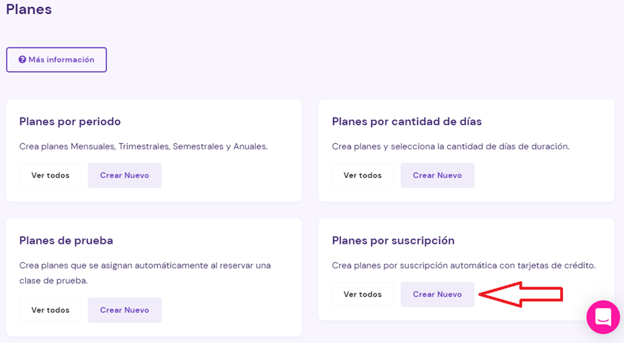Image resolution: width=624 pixels, height=343 pixels.
Task: Select the Planes por cantidad de días title
Action: click(407, 122)
